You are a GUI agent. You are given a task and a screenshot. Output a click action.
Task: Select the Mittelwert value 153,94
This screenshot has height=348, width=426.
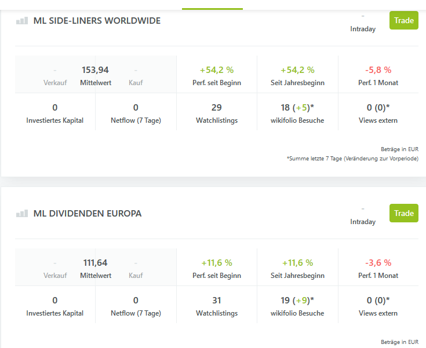pos(96,70)
